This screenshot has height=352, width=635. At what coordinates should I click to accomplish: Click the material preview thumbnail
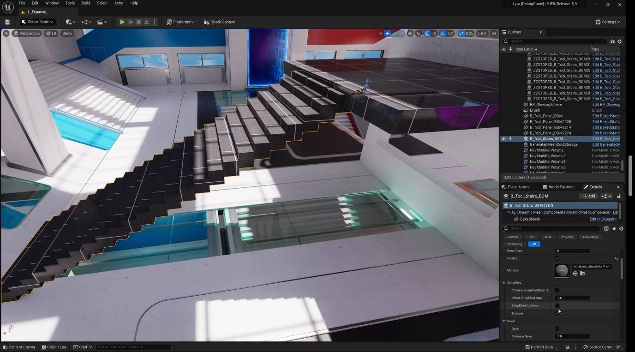562,270
